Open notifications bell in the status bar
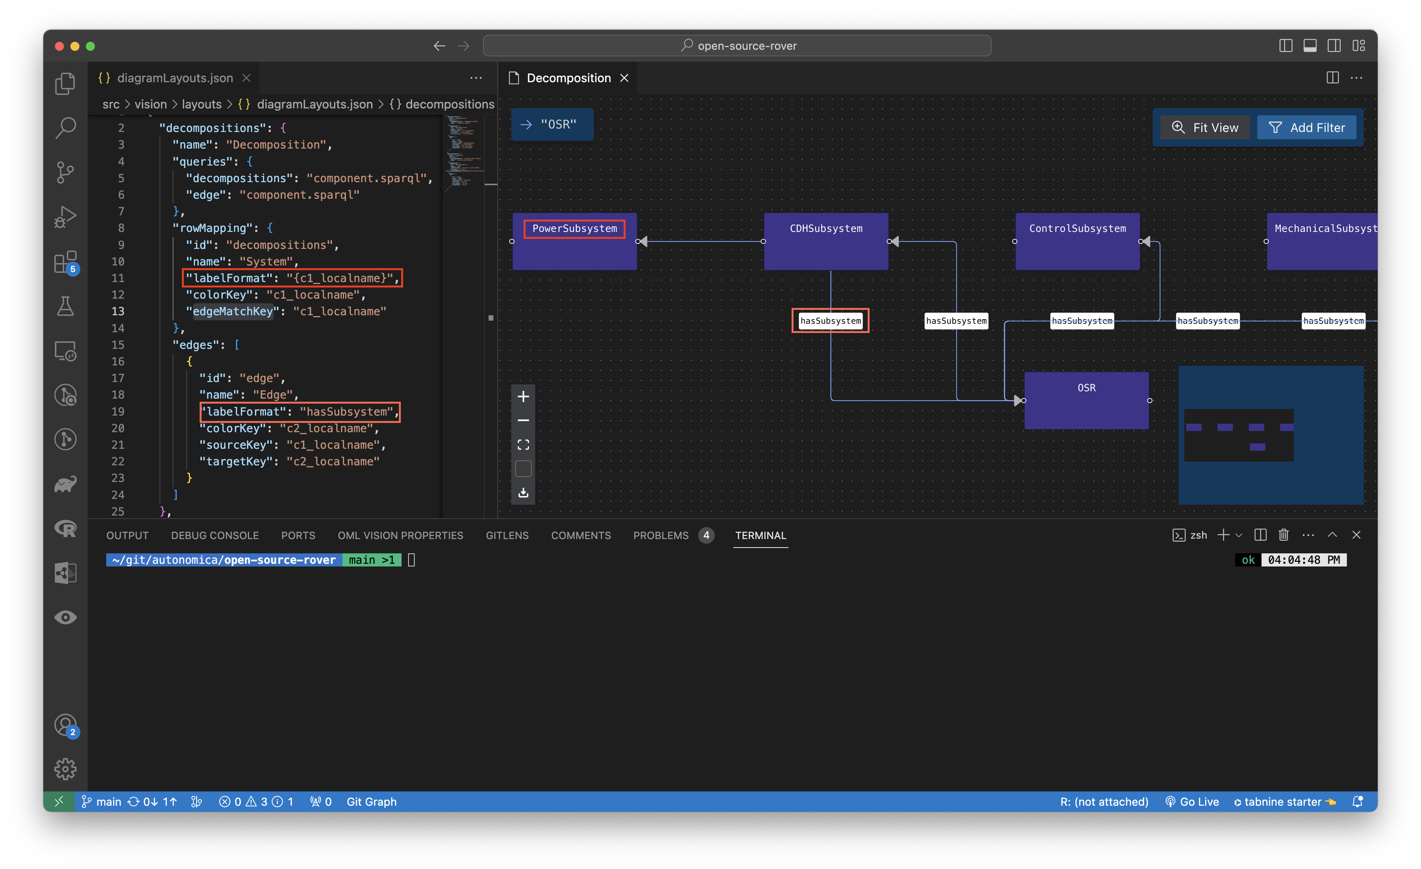The image size is (1421, 869). click(1358, 801)
